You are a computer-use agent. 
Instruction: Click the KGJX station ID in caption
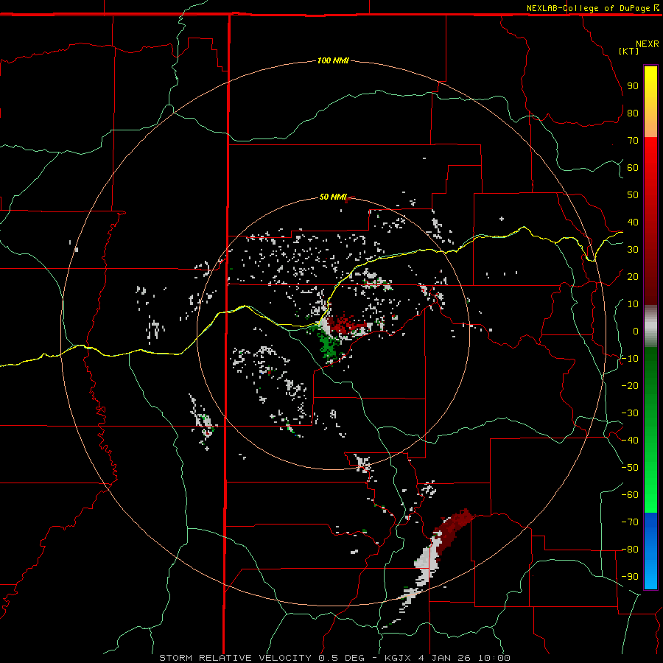[x=398, y=658]
